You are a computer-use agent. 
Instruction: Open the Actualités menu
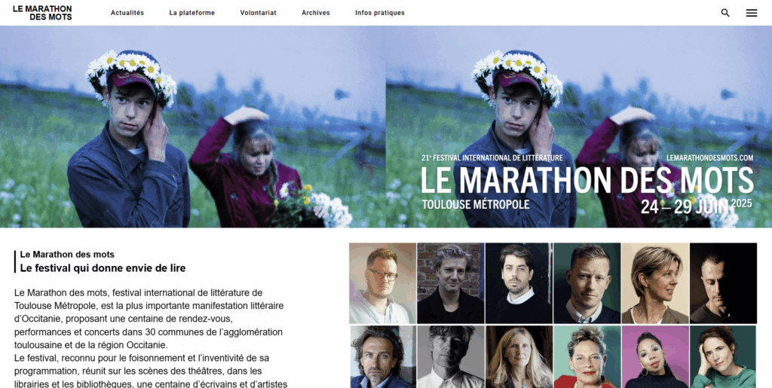click(x=127, y=13)
